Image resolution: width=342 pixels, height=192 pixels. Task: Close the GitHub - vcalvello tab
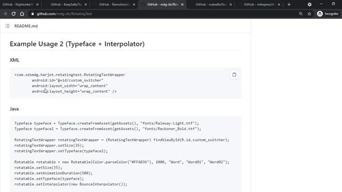230,4
